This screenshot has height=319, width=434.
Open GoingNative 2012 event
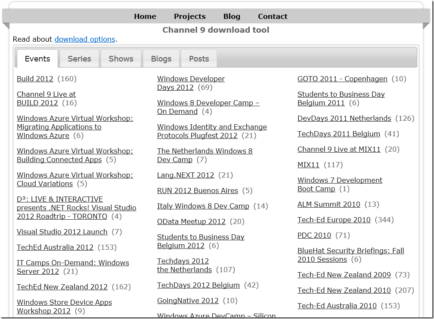[x=188, y=301]
